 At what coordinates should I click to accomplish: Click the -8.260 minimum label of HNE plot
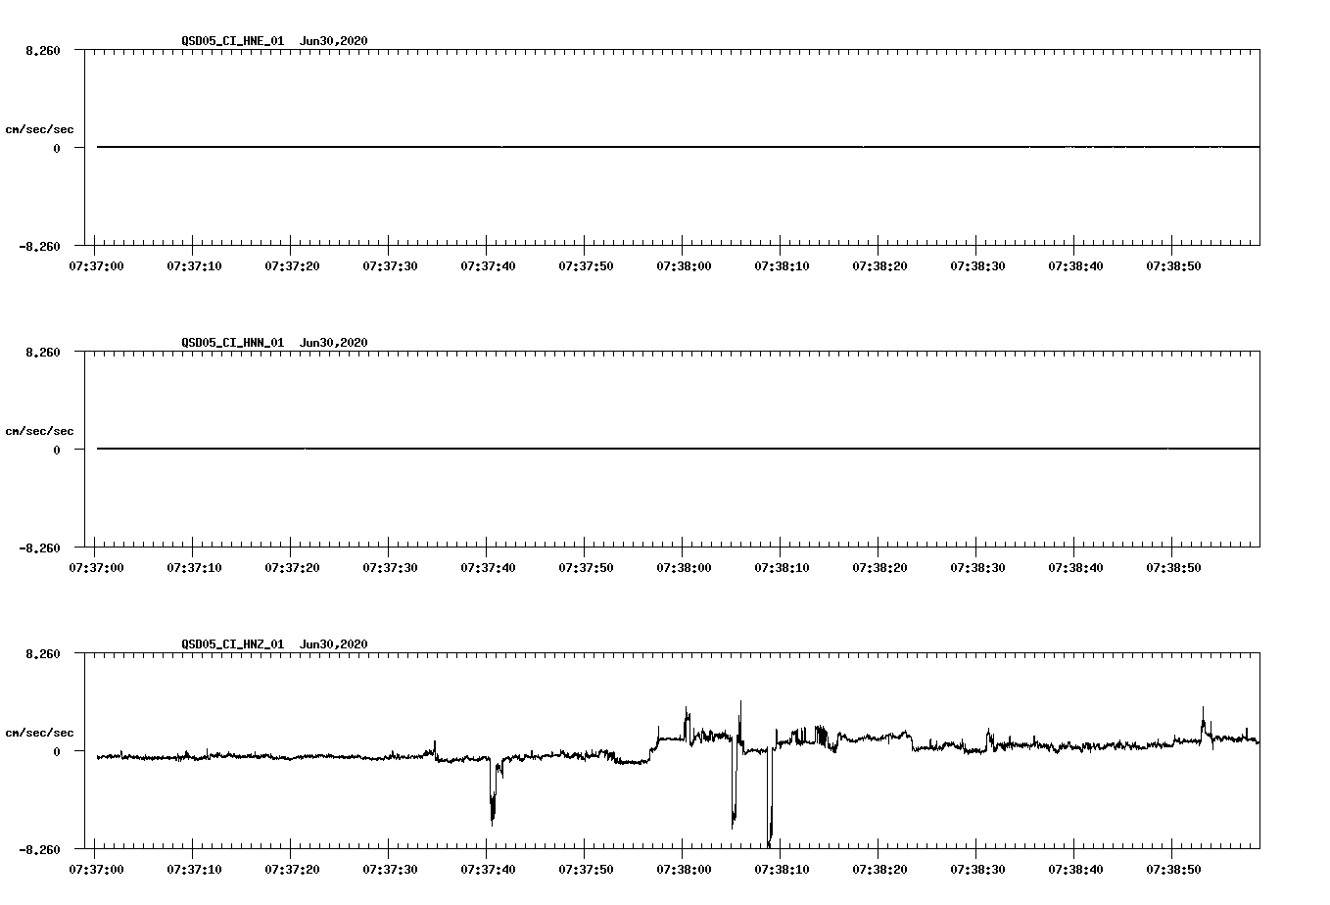click(39, 246)
